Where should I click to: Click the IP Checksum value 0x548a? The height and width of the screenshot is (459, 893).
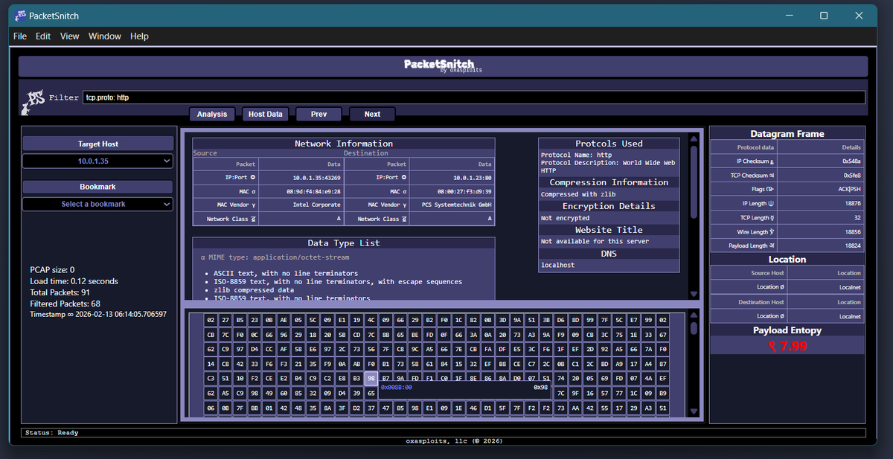click(x=851, y=161)
